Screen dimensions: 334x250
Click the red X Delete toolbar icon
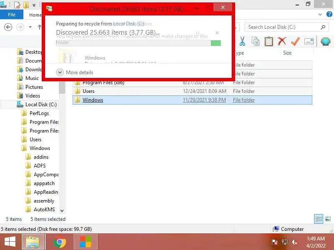point(282,41)
